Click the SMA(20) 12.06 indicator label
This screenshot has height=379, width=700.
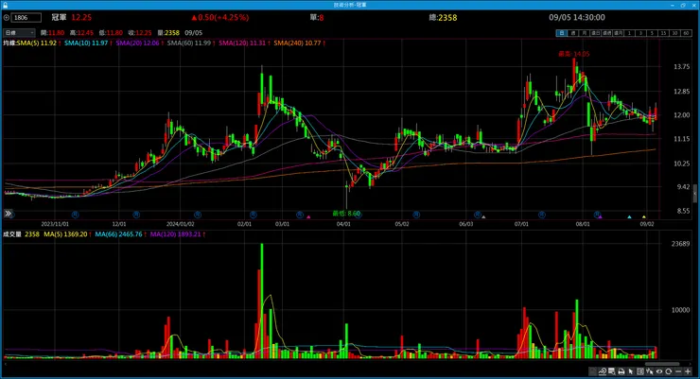(137, 43)
